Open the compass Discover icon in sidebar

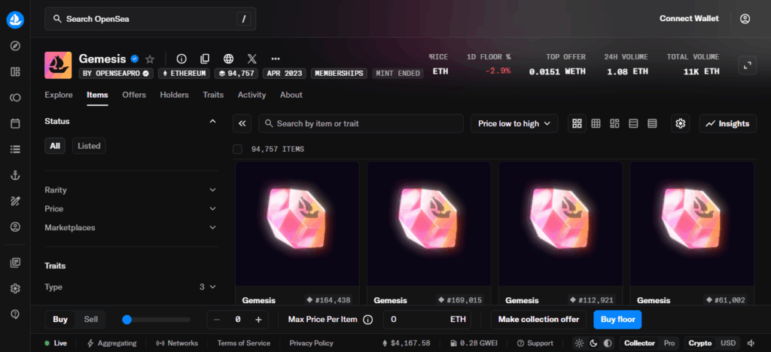pyautogui.click(x=15, y=46)
